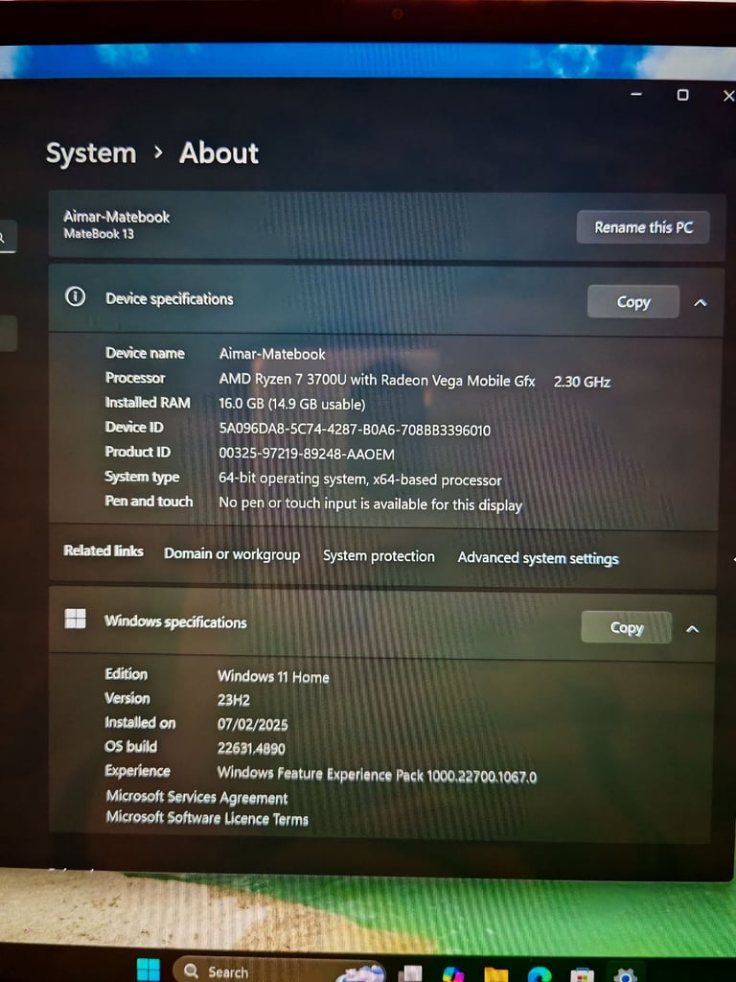Launch Microsoft Edge from the taskbar

pyautogui.click(x=540, y=974)
